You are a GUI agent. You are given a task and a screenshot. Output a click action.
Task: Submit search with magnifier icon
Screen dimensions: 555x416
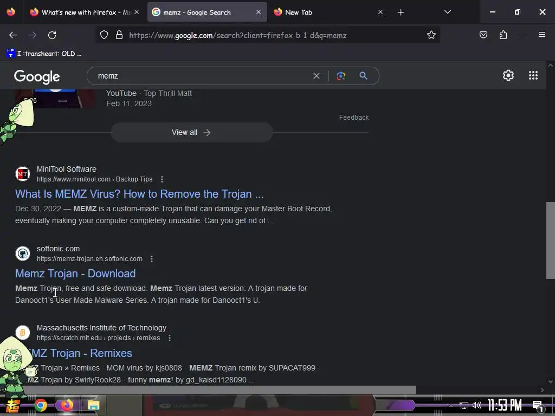[363, 76]
